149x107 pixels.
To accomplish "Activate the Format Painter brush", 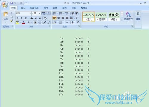I will click(x=12, y=21).
